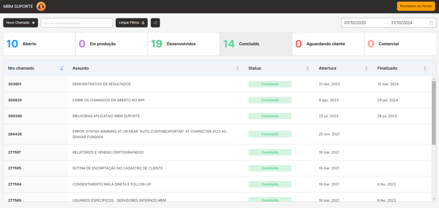Click the refresh icon button
Viewport: 439px width, 208px height.
(x=155, y=23)
